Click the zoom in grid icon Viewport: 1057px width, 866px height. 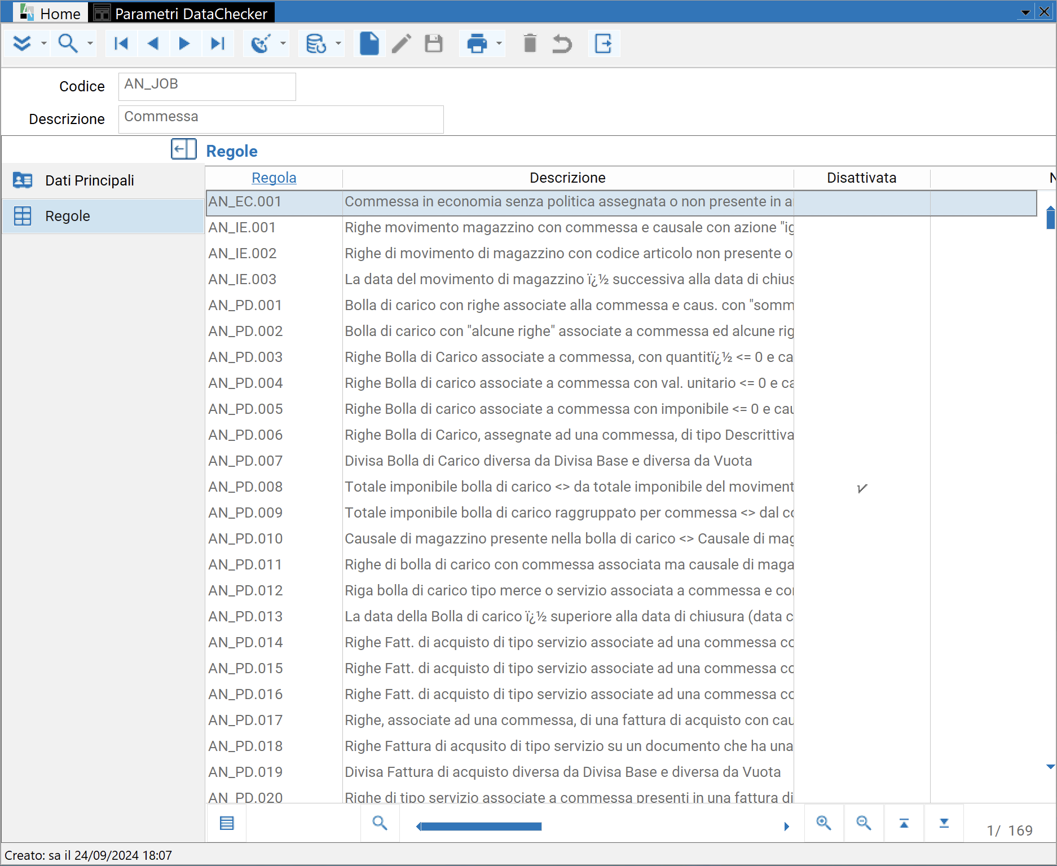click(x=824, y=823)
